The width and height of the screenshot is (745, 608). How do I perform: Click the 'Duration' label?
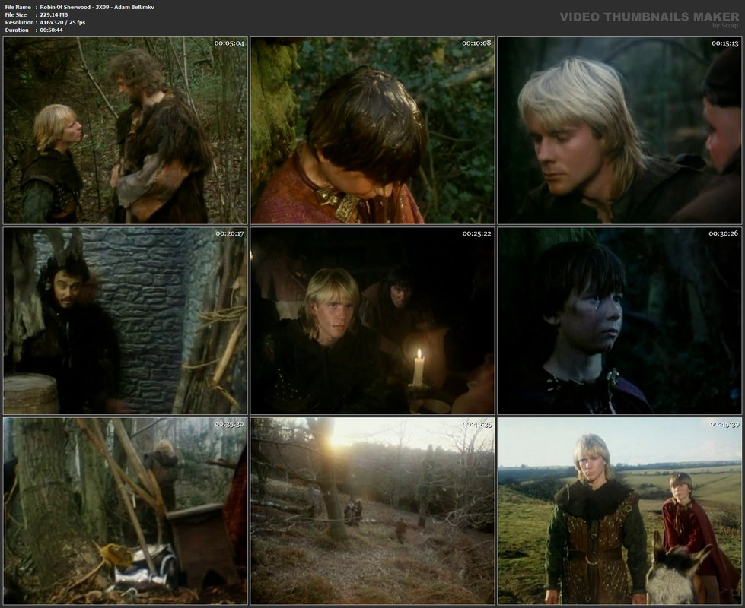17,30
